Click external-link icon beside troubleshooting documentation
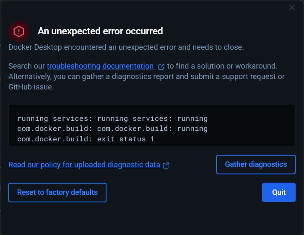This screenshot has width=304, height=235. click(161, 66)
